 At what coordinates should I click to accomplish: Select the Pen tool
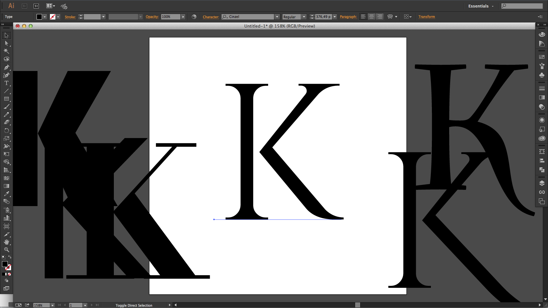pyautogui.click(x=7, y=67)
